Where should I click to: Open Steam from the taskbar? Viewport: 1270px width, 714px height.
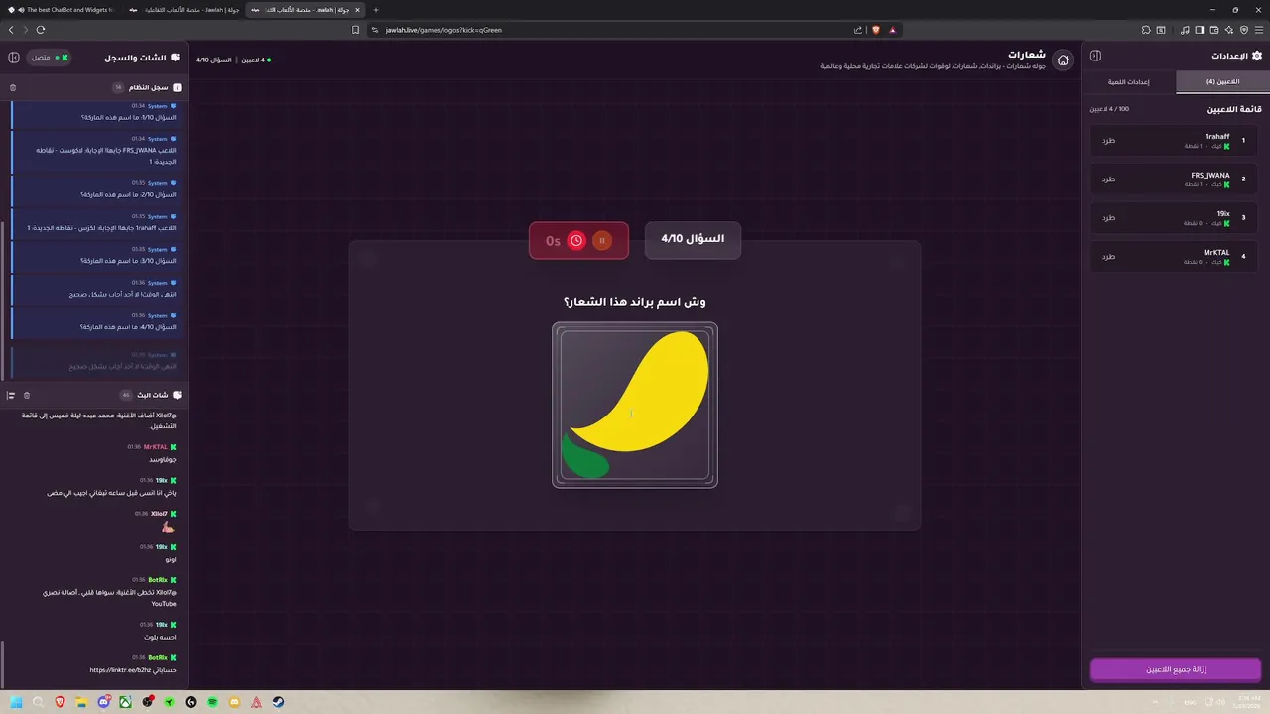click(278, 702)
